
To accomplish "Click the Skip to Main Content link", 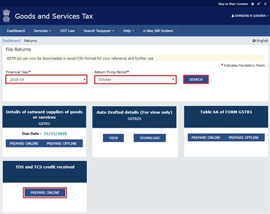I will [233, 4].
